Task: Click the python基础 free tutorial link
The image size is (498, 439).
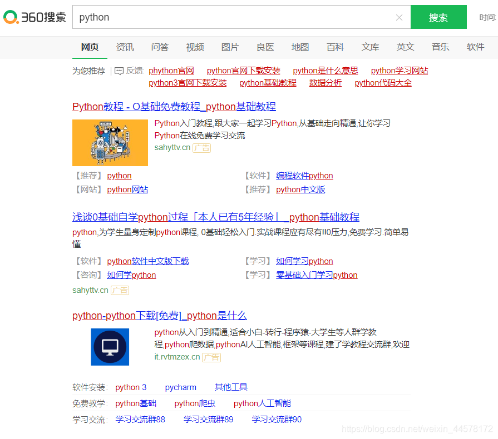Action: click(136, 404)
